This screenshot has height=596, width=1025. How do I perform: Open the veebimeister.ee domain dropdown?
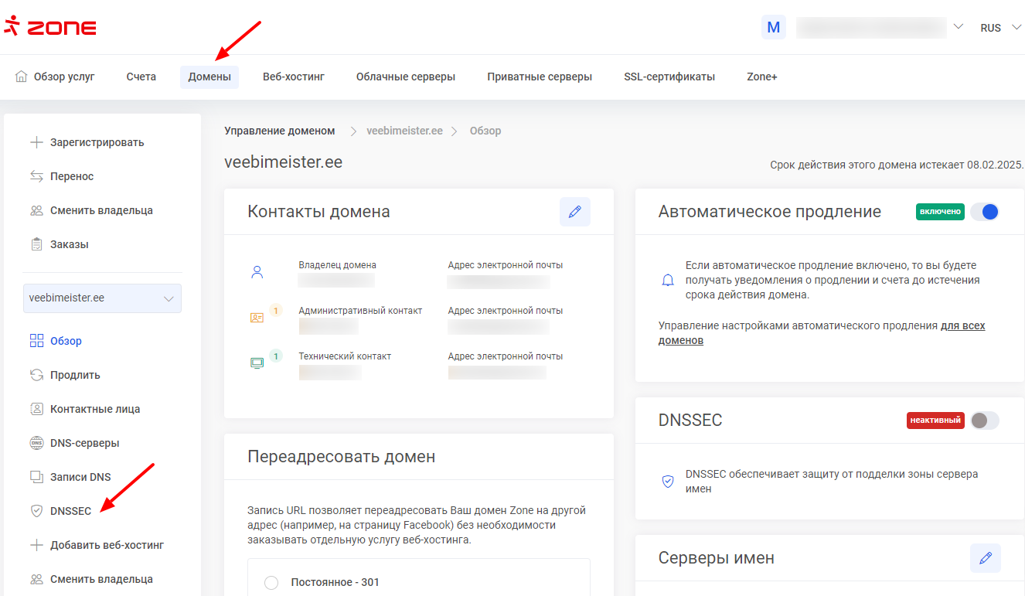pyautogui.click(x=102, y=298)
